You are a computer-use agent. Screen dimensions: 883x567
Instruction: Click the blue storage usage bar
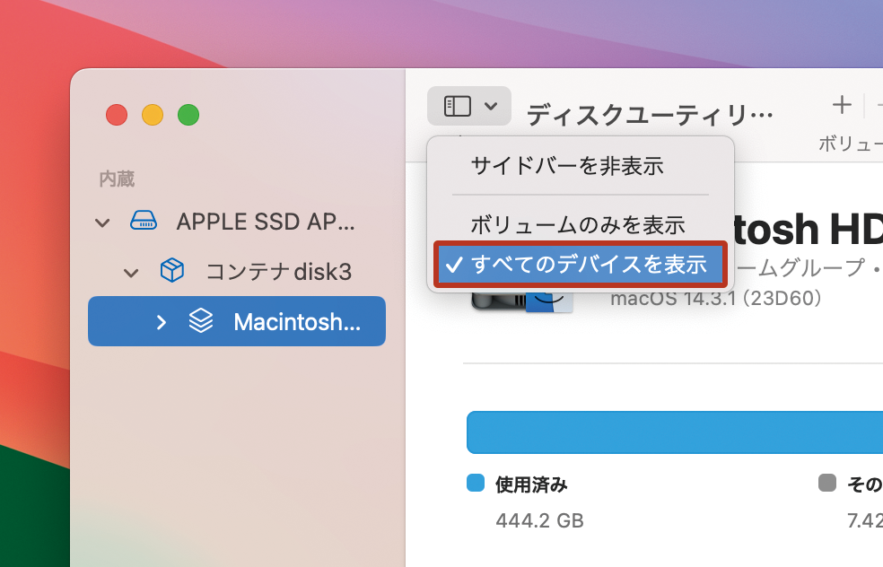click(675, 432)
